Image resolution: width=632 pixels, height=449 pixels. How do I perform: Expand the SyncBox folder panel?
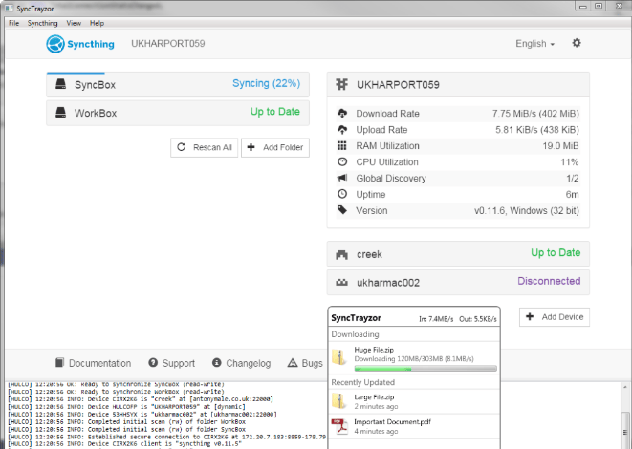tap(178, 85)
